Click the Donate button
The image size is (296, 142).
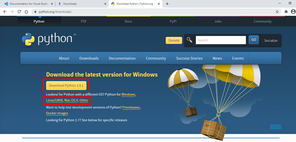[174, 40]
